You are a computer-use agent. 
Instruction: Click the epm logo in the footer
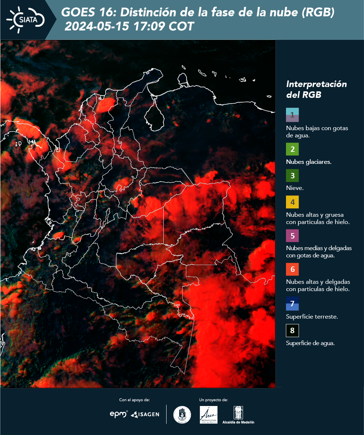(x=119, y=414)
